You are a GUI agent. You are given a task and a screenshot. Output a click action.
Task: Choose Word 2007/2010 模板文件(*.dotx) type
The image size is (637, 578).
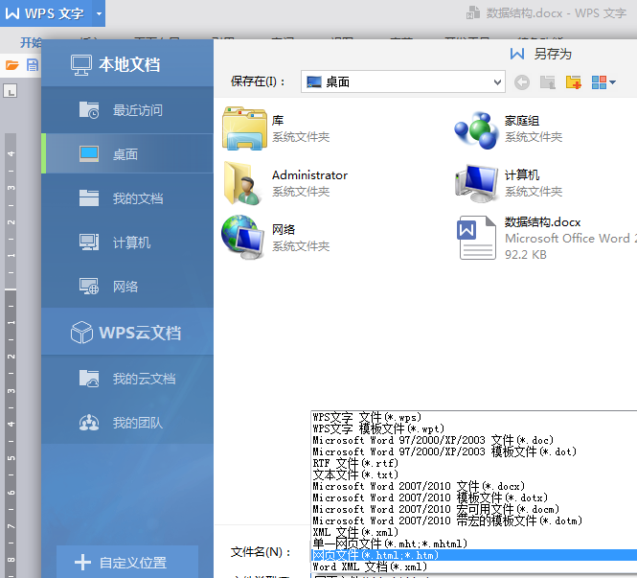[474, 497]
